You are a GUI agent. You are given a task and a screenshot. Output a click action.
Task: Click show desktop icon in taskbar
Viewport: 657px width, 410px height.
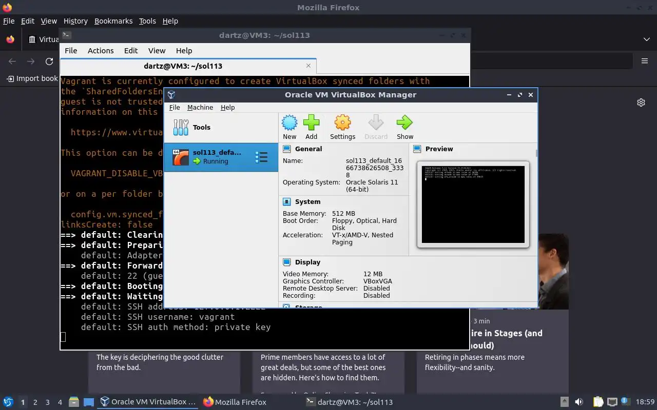[x=88, y=402]
